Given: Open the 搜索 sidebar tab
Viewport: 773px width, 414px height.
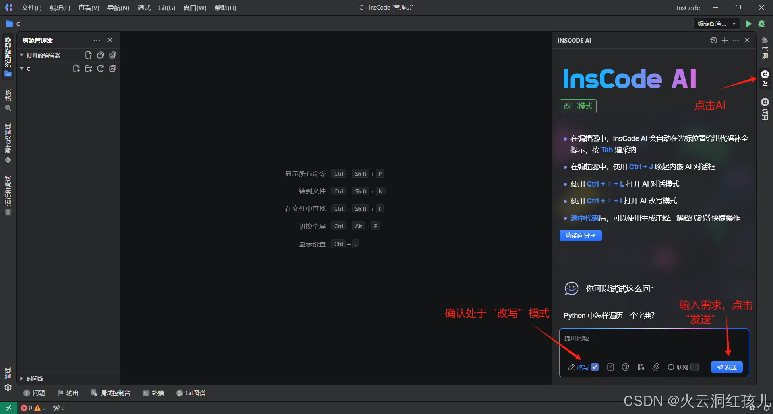Looking at the screenshot, I should tap(8, 100).
